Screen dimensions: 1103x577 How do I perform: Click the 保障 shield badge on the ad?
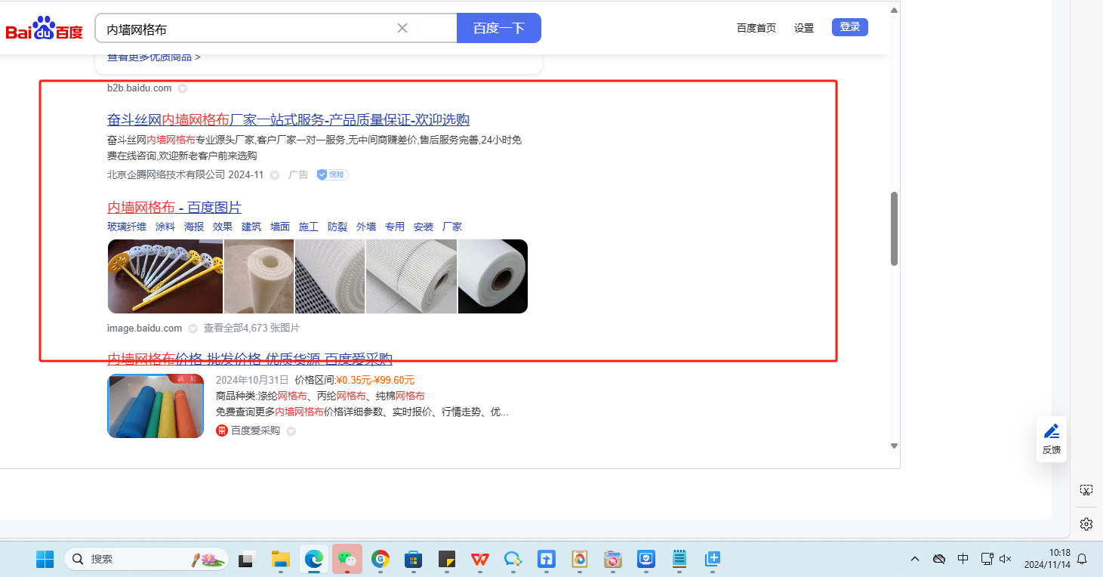coord(332,174)
